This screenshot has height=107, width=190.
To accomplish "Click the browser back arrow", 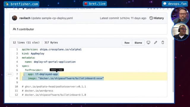I will tap(7, 9).
